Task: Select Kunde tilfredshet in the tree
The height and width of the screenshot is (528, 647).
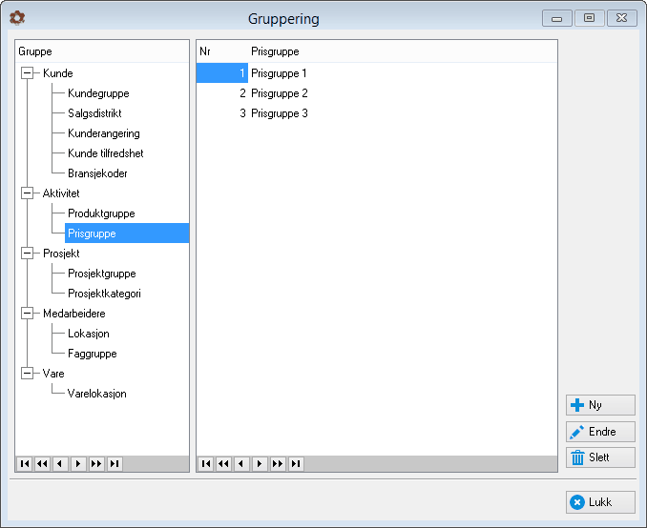Action: click(106, 153)
